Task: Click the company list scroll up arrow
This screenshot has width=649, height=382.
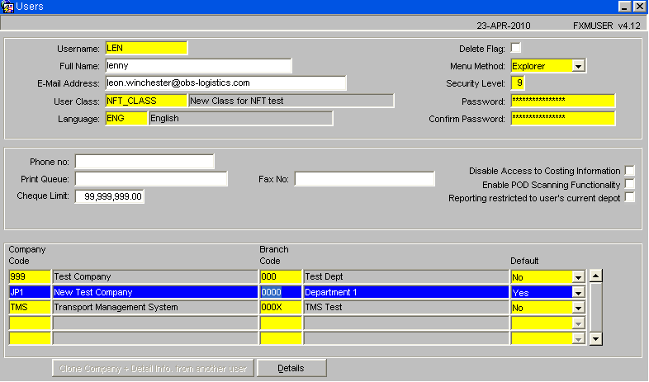Action: [595, 276]
